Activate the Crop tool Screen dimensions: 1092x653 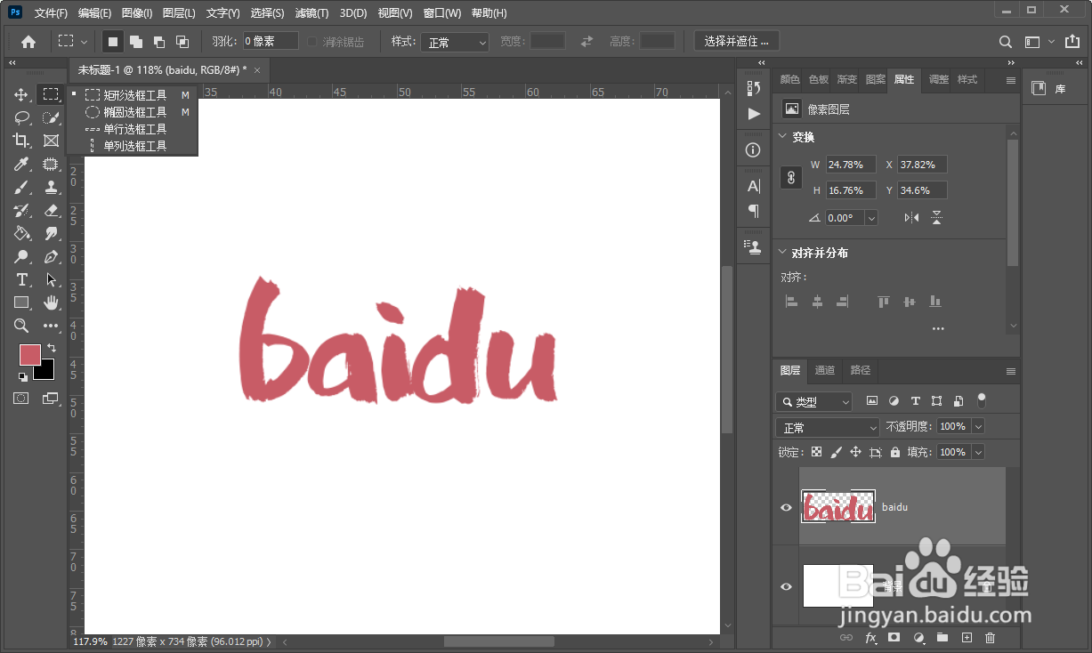pyautogui.click(x=21, y=141)
